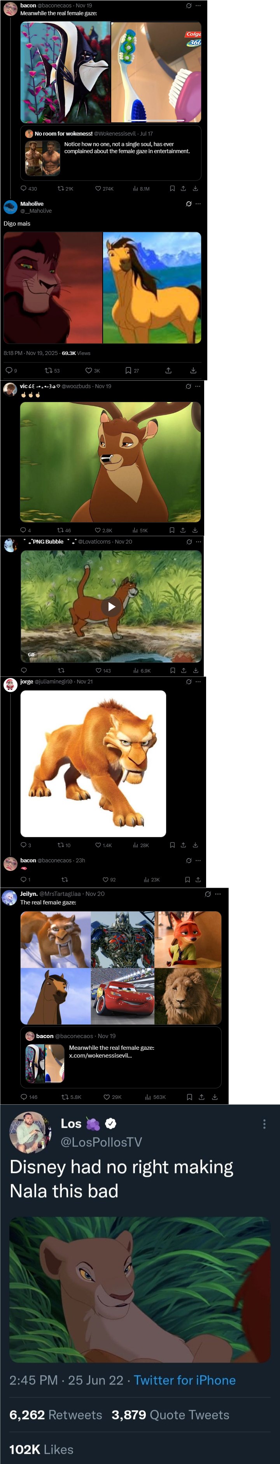The height and width of the screenshot is (1464, 280).
Task: Open more options on Jeilyn's tweet
Action: (218, 894)
